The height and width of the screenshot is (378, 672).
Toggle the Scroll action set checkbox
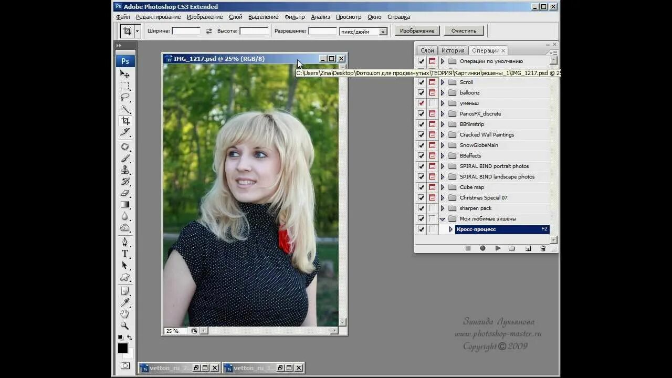point(421,82)
